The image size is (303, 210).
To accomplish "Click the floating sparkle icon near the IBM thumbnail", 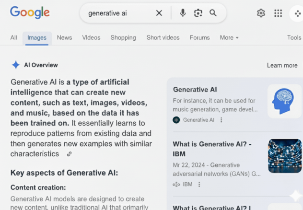I will click(x=296, y=196).
